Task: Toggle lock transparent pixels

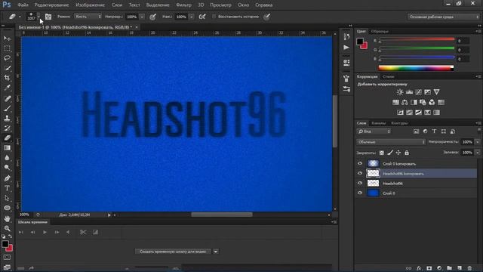Action: [382, 153]
